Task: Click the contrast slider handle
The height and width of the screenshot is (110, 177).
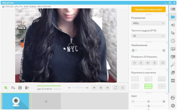Action: [148, 106]
